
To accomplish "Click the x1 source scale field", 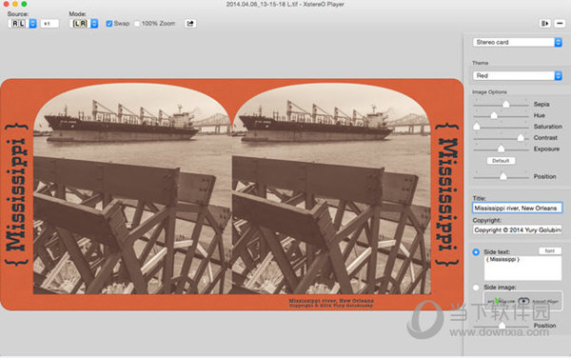I will 49,24.
